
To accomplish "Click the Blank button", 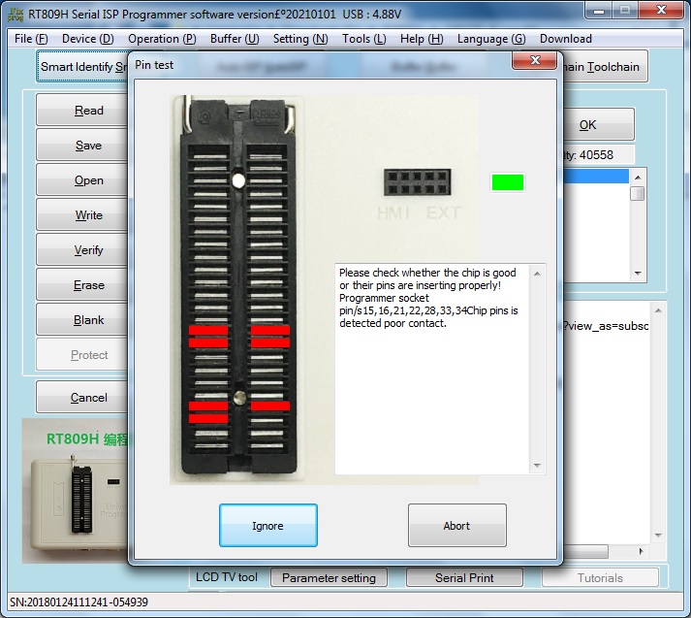I will [x=82, y=320].
